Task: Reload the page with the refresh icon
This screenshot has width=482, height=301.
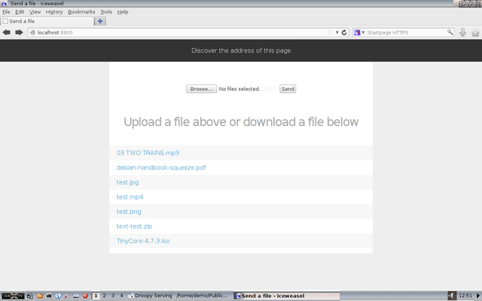Action: tap(344, 32)
